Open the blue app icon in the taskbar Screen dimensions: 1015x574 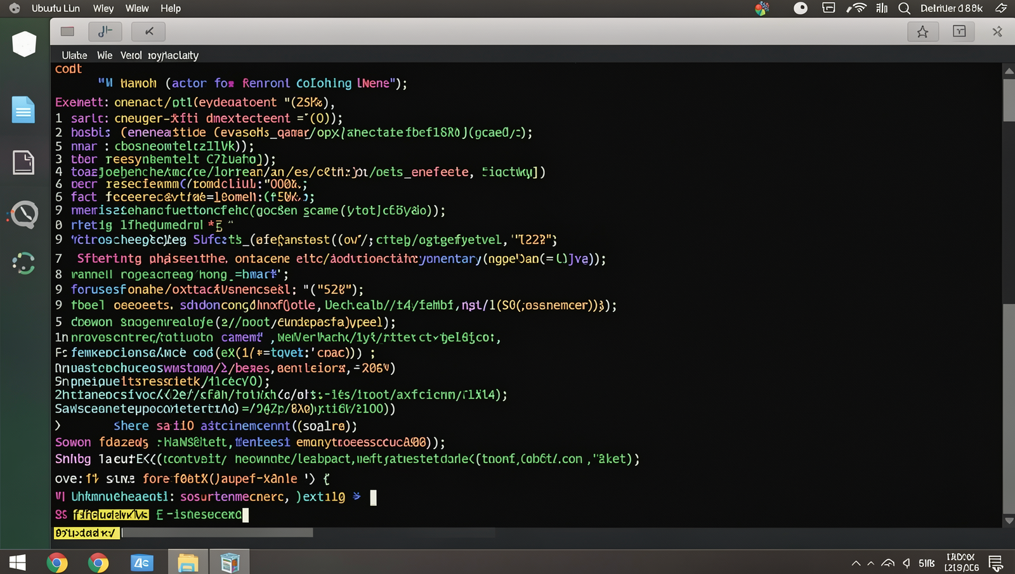click(142, 563)
